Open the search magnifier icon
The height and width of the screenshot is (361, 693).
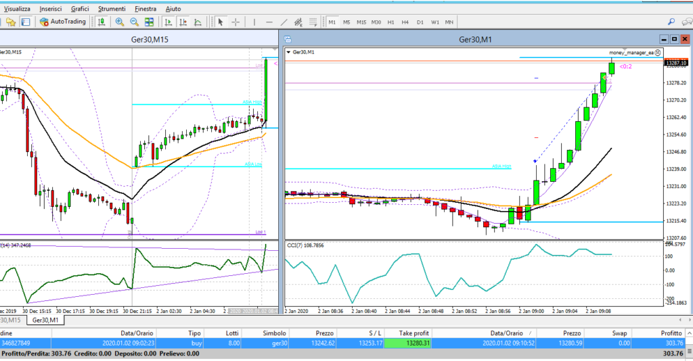point(671,22)
